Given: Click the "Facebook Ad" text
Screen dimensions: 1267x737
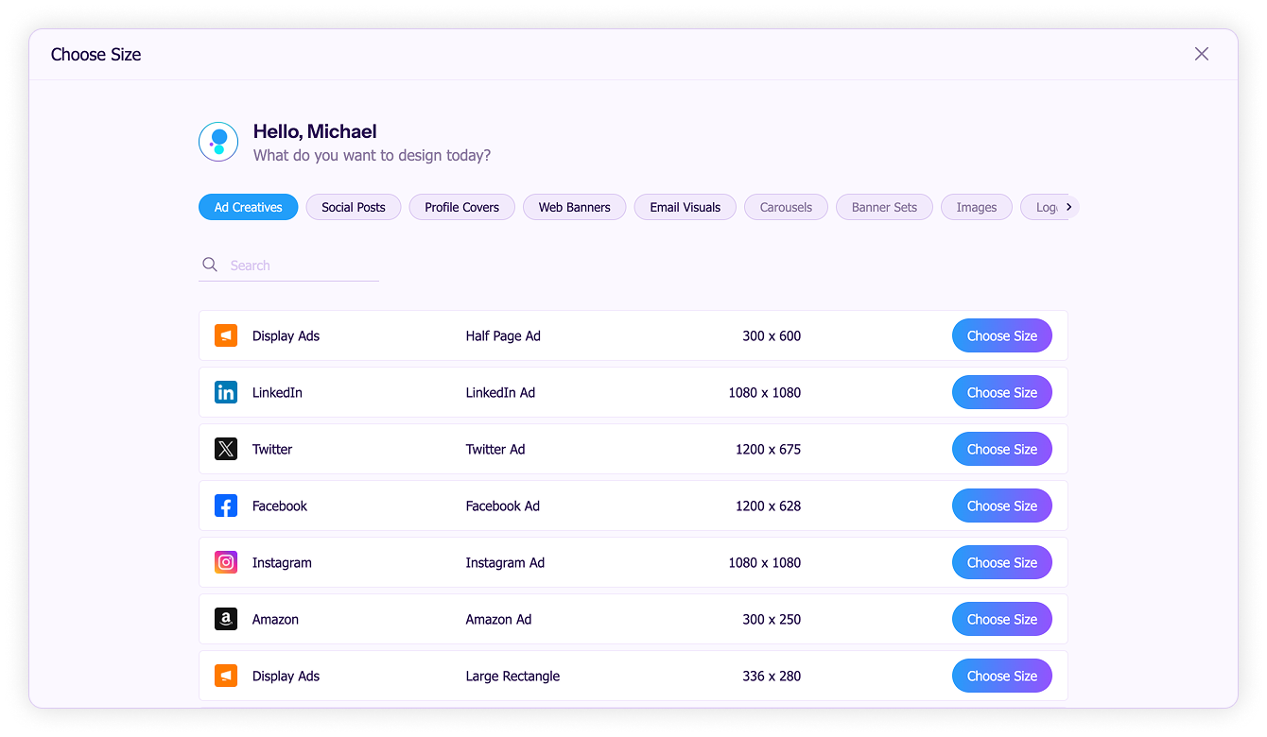Looking at the screenshot, I should (x=502, y=506).
